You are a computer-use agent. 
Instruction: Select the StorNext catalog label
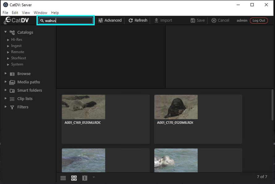[x=19, y=58]
